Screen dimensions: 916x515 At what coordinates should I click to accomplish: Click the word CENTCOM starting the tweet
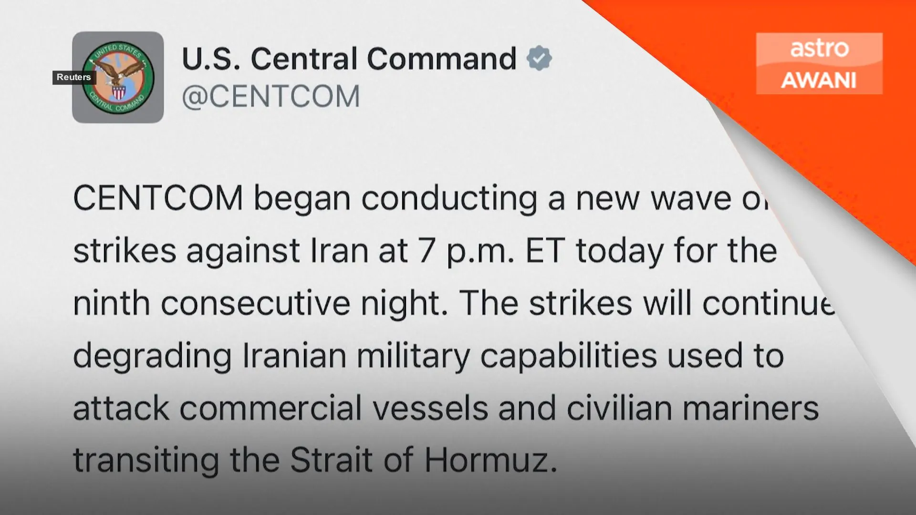pyautogui.click(x=158, y=198)
